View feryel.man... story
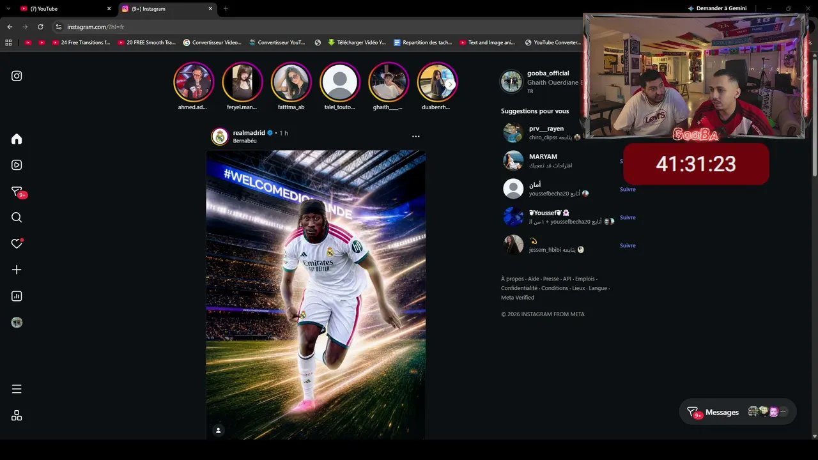The height and width of the screenshot is (460, 818). [242, 82]
